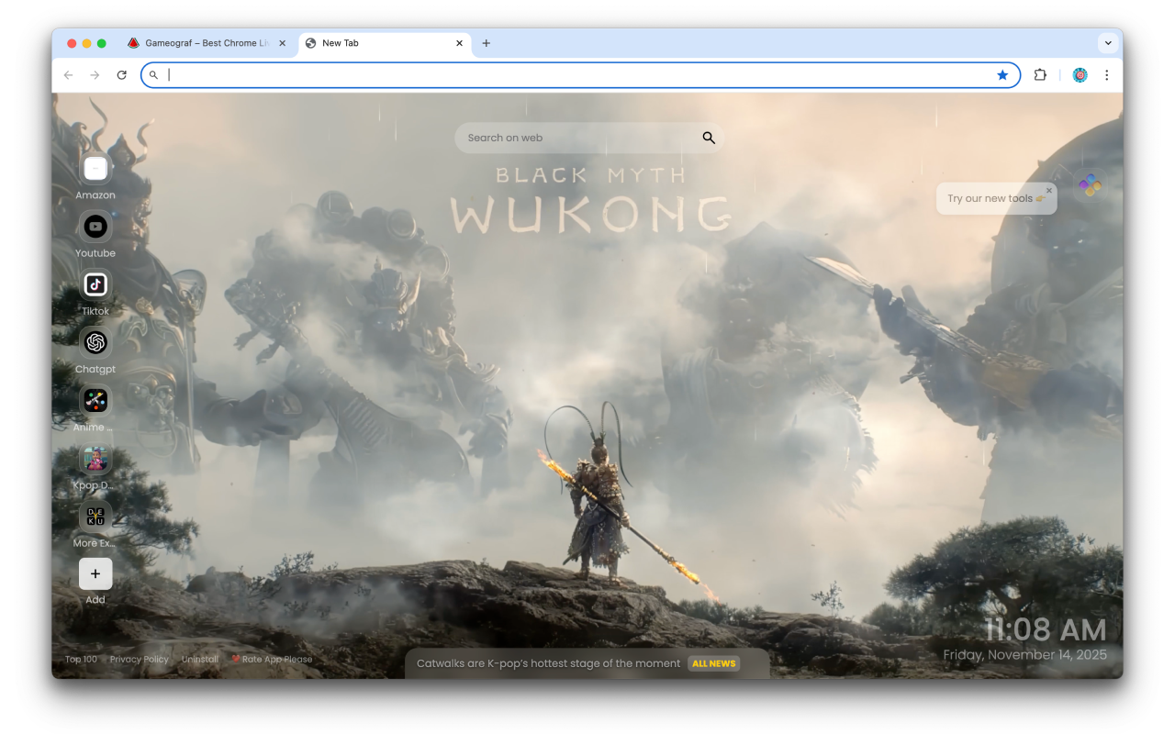Select the New Tab tab
This screenshot has width=1175, height=734.
click(x=384, y=43)
